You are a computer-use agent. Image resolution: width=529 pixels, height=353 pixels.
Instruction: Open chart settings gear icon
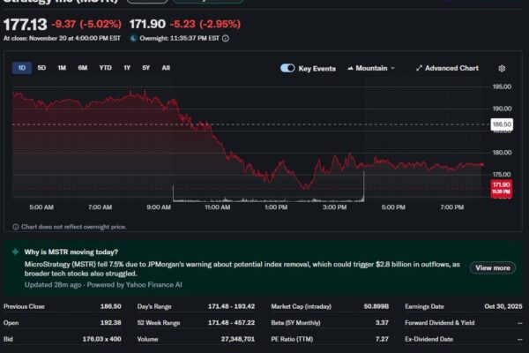pyautogui.click(x=502, y=68)
